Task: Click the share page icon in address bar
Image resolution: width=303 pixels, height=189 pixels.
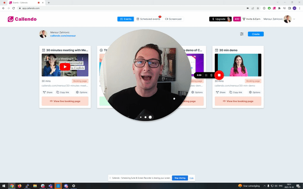Action: (253, 8)
